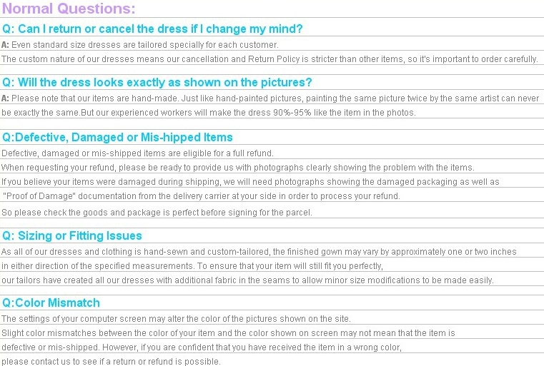Click the line about providing photographs
The height and width of the screenshot is (366, 544).
pyautogui.click(x=237, y=168)
